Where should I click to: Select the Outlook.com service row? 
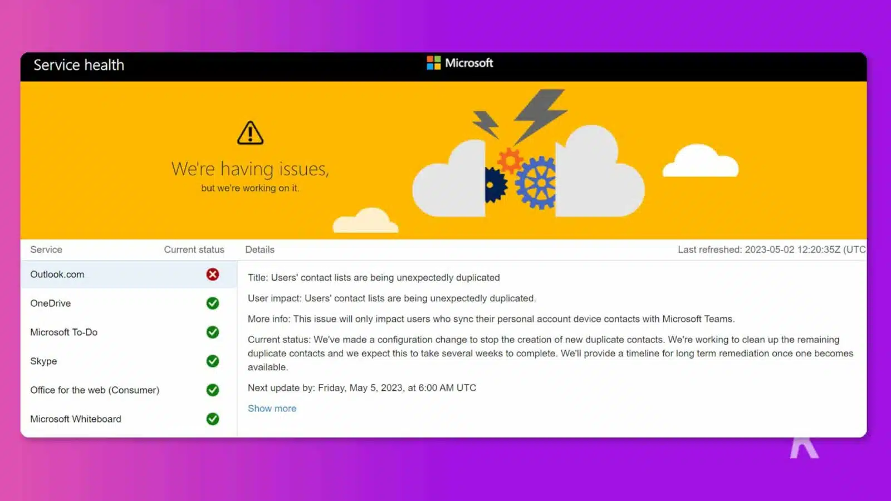129,274
